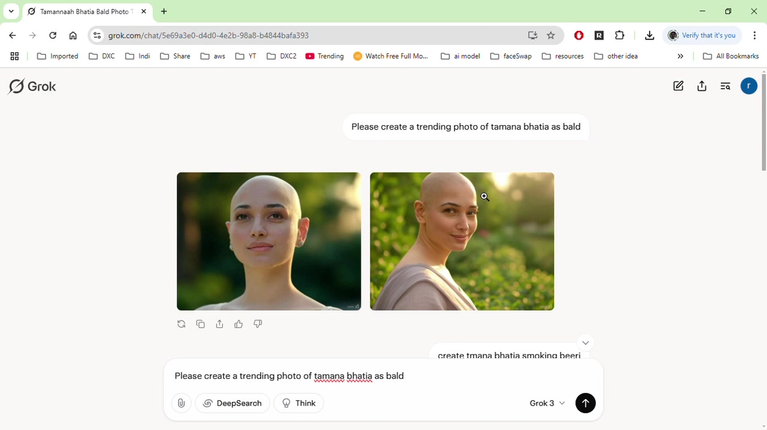Copy the generated image response
The width and height of the screenshot is (767, 430).
tap(200, 324)
